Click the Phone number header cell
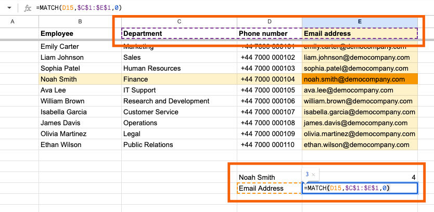The height and width of the screenshot is (212, 434). click(x=270, y=33)
